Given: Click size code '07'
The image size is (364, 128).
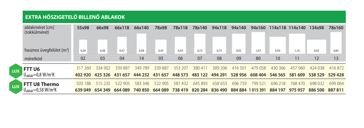Looking at the screenshot, I should pyautogui.click(x=200, y=58).
